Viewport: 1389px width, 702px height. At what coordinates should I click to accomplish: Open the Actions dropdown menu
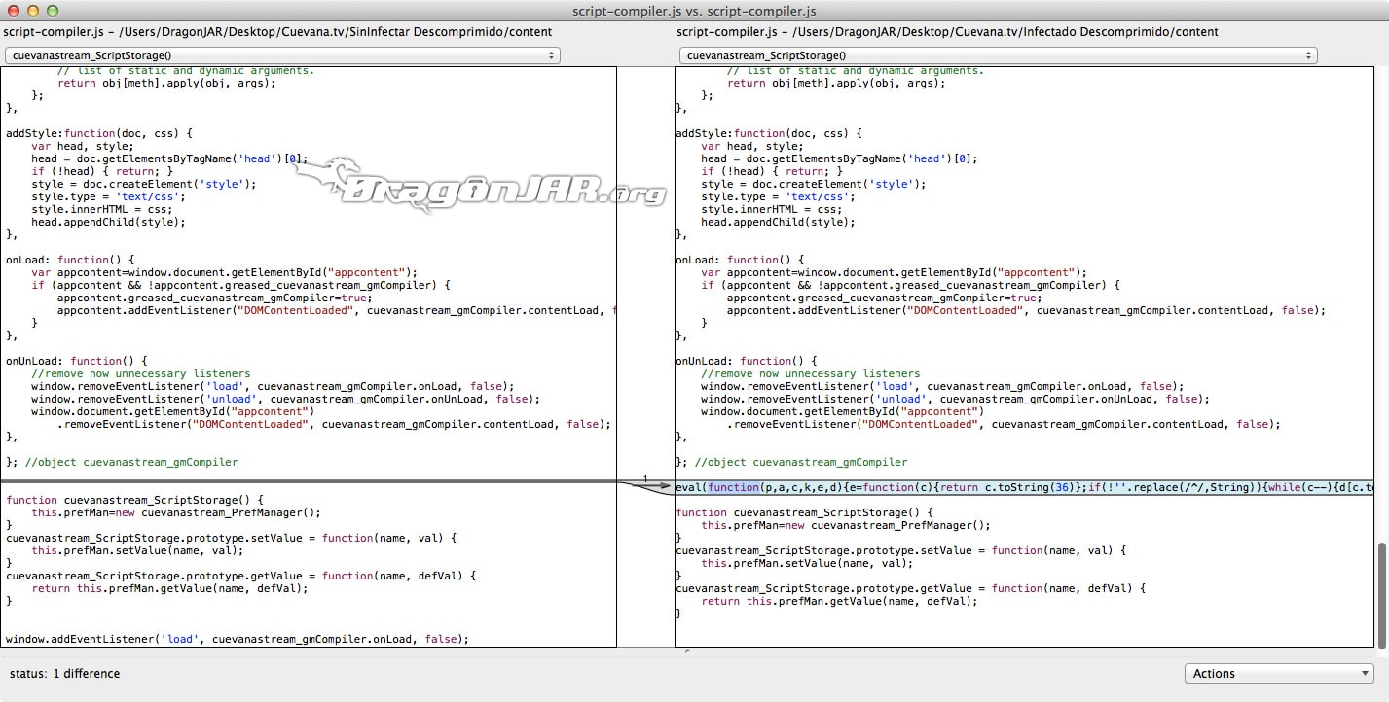(x=1278, y=673)
